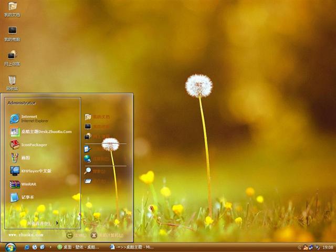Open My Computer monitor icon in start menu right column
The height and width of the screenshot is (252, 336).
click(x=88, y=127)
